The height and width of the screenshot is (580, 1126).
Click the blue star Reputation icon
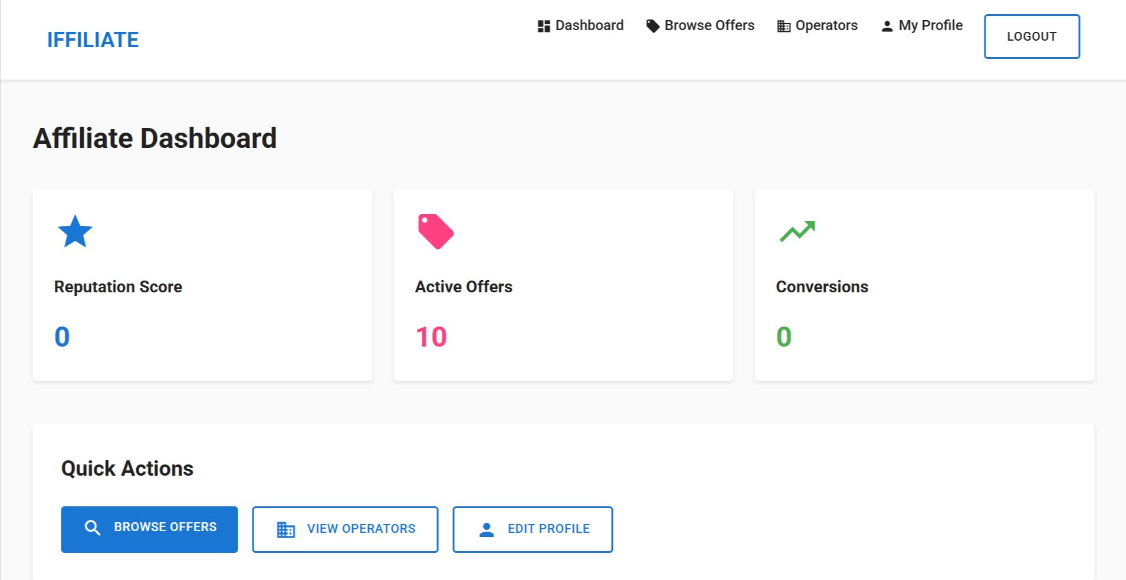pos(75,231)
